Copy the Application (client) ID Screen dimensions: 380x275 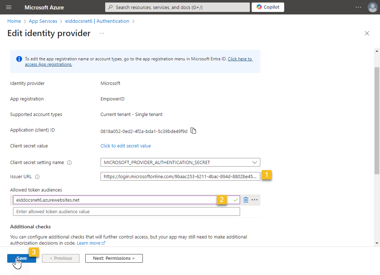[x=193, y=131]
